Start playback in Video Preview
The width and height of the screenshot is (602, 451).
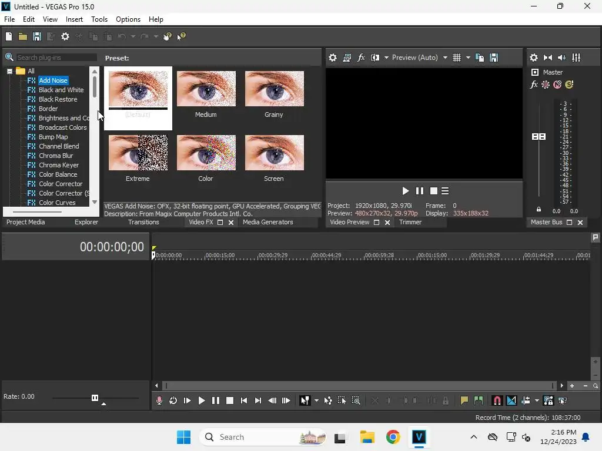405,191
